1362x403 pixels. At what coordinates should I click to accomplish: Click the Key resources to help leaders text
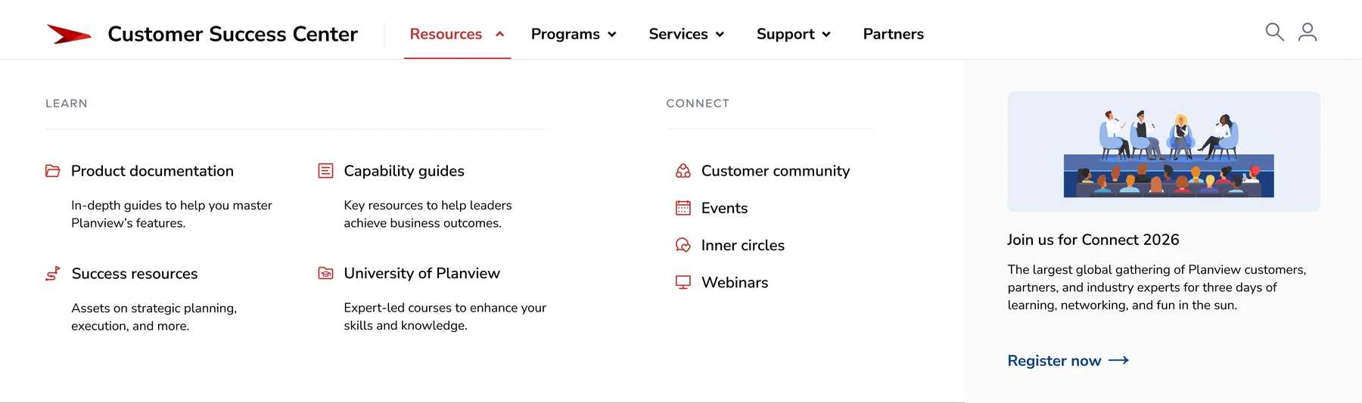coord(428,214)
